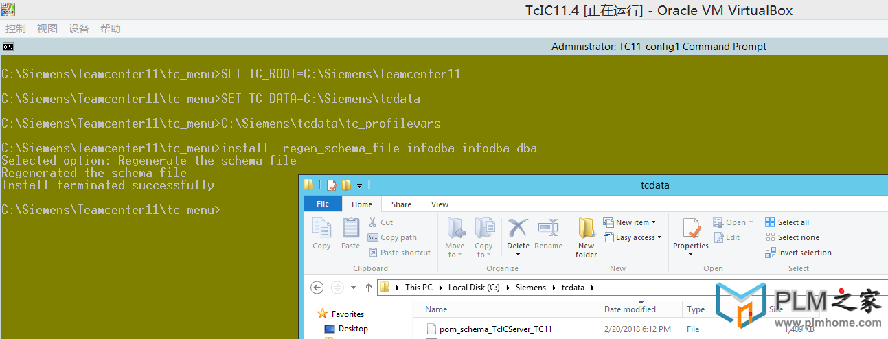Expand the Properties dropdown arrow
This screenshot has width=888, height=339.
click(691, 255)
